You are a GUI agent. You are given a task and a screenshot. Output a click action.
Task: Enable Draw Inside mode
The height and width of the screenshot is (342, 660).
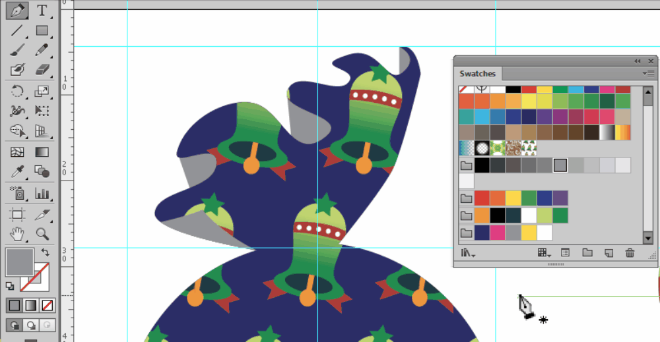click(47, 325)
